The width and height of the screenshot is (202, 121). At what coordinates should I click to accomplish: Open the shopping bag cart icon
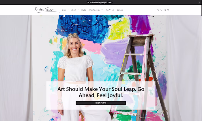tap(168, 10)
